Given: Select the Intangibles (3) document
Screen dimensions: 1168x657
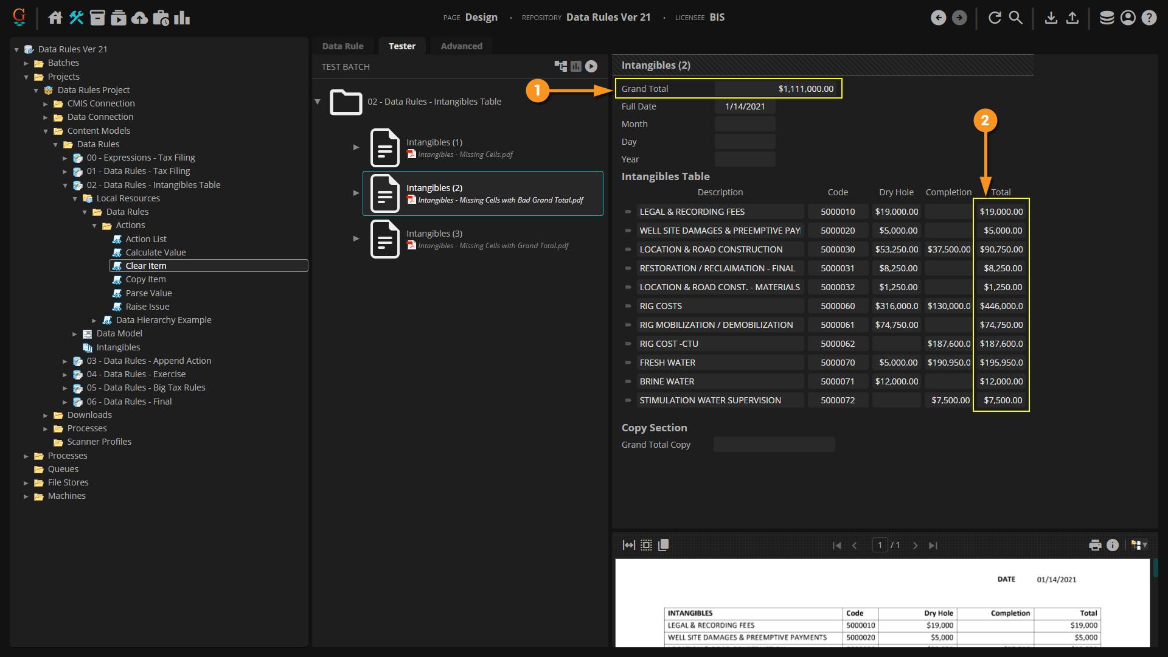Looking at the screenshot, I should pyautogui.click(x=434, y=234).
